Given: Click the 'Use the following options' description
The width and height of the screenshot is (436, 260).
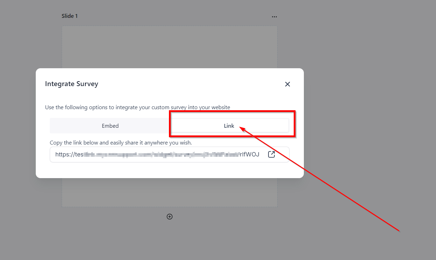Looking at the screenshot, I should click(138, 107).
